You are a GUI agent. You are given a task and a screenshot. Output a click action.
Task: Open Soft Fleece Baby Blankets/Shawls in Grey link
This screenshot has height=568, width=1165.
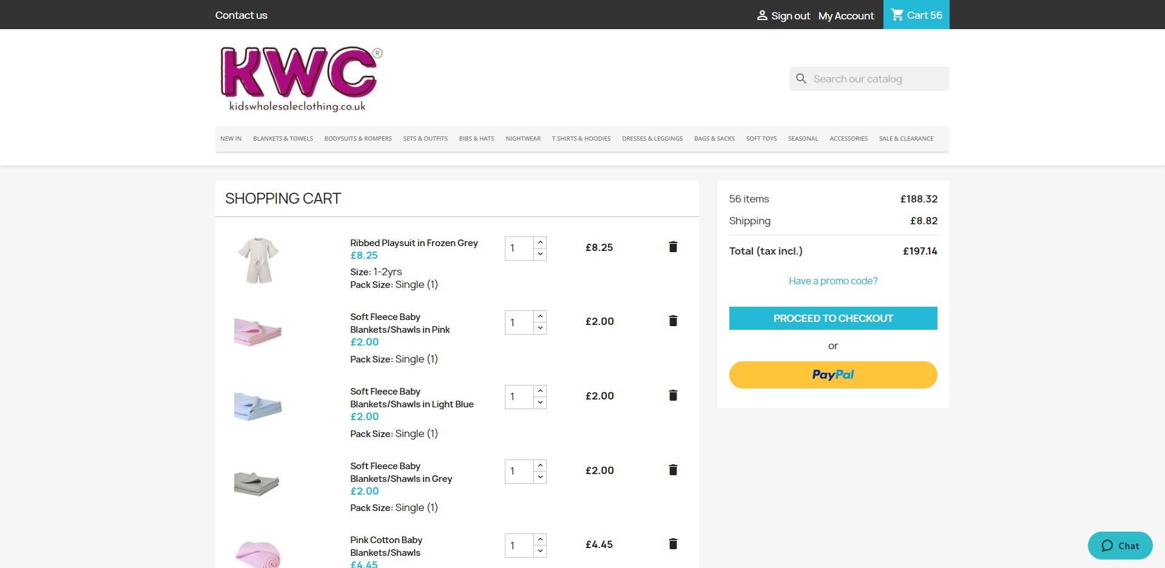[401, 472]
